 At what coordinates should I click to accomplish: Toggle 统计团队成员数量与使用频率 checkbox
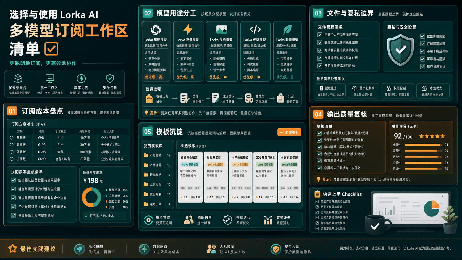(13, 180)
